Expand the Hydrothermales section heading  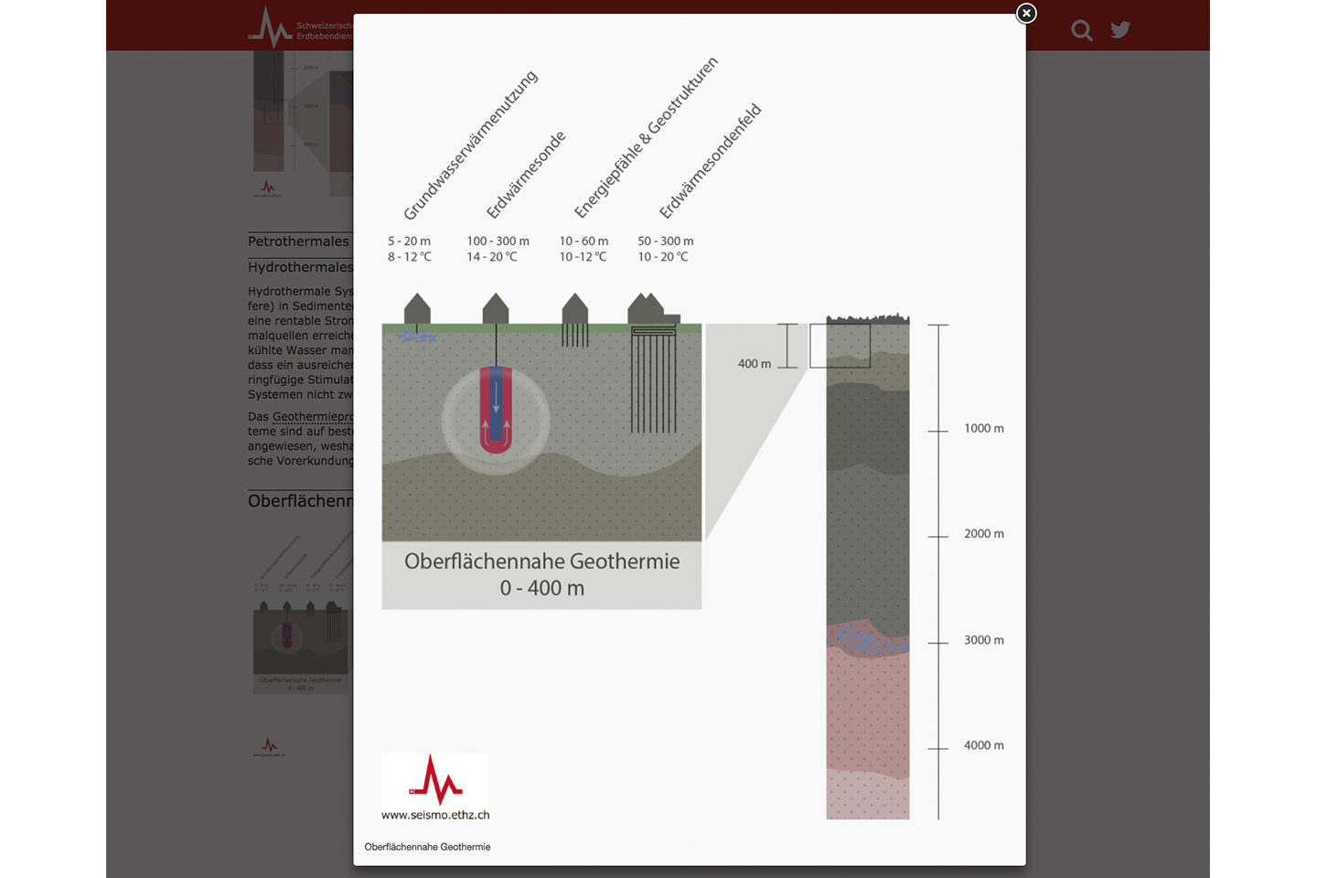[300, 267]
